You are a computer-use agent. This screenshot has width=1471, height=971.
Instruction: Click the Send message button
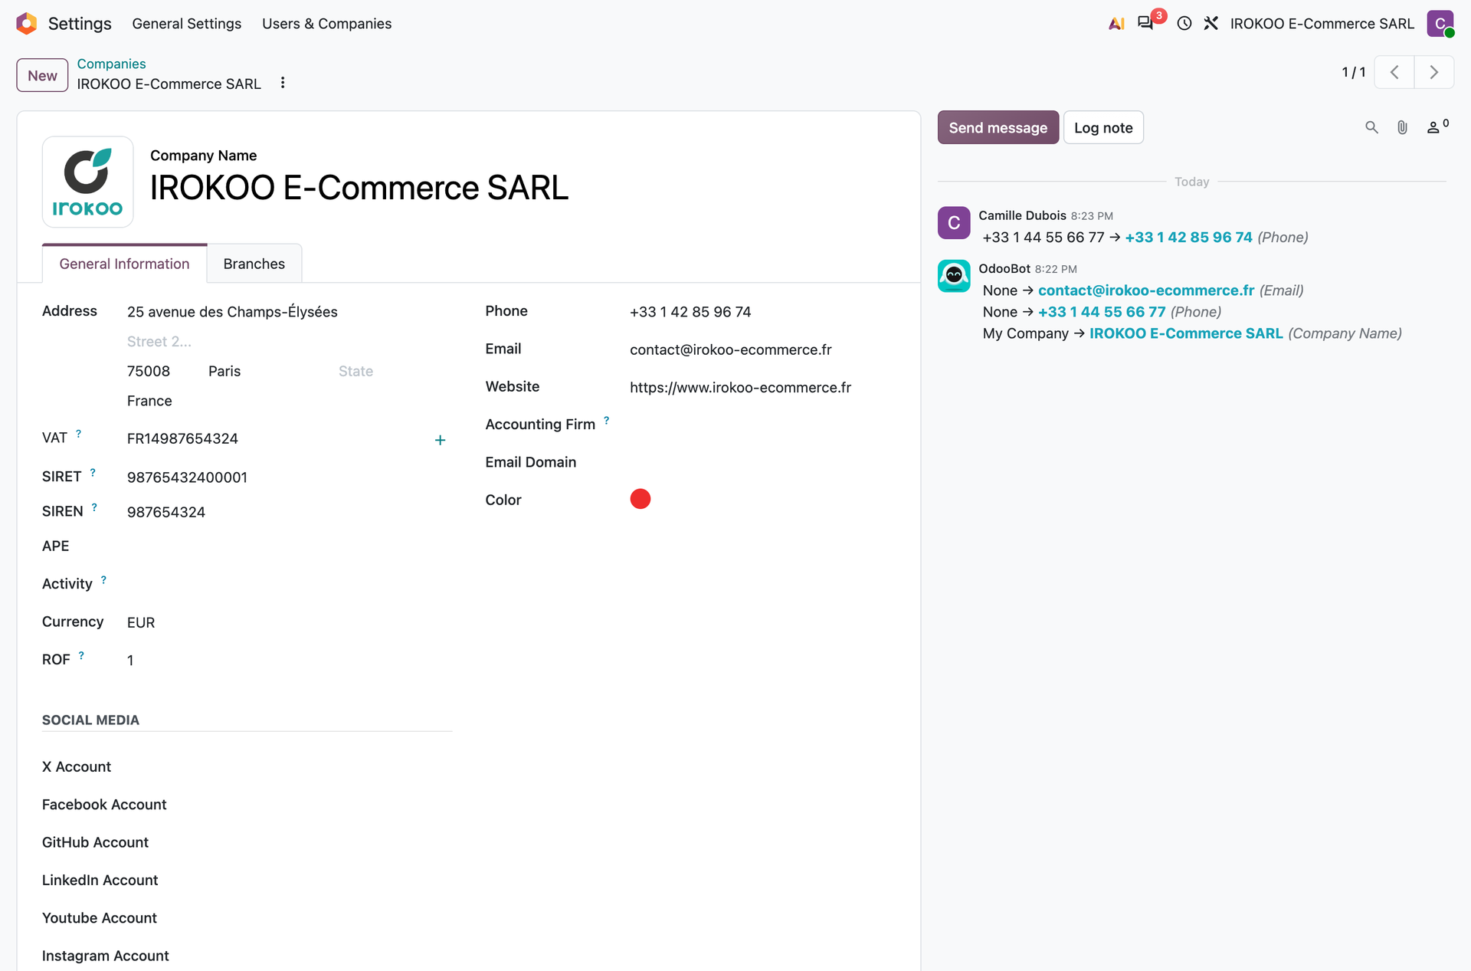point(998,128)
